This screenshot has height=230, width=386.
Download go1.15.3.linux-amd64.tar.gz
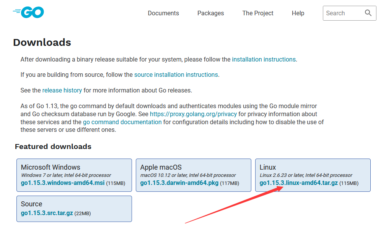pos(299,183)
